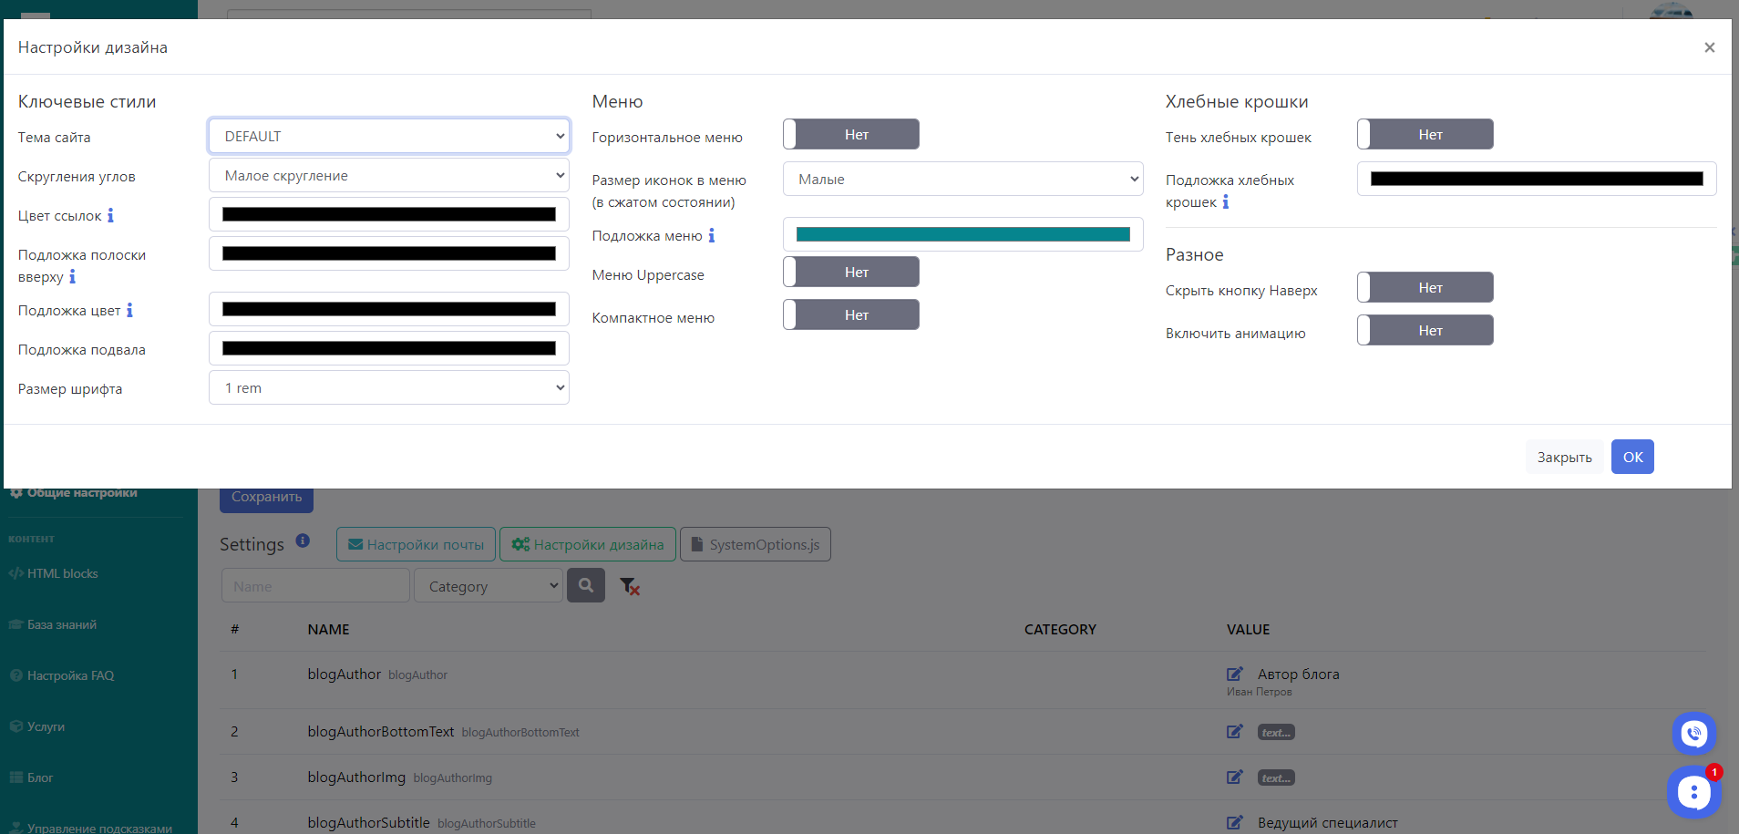This screenshot has height=834, width=1739.
Task: Toggle Включить анимацию switch
Action: (1425, 331)
